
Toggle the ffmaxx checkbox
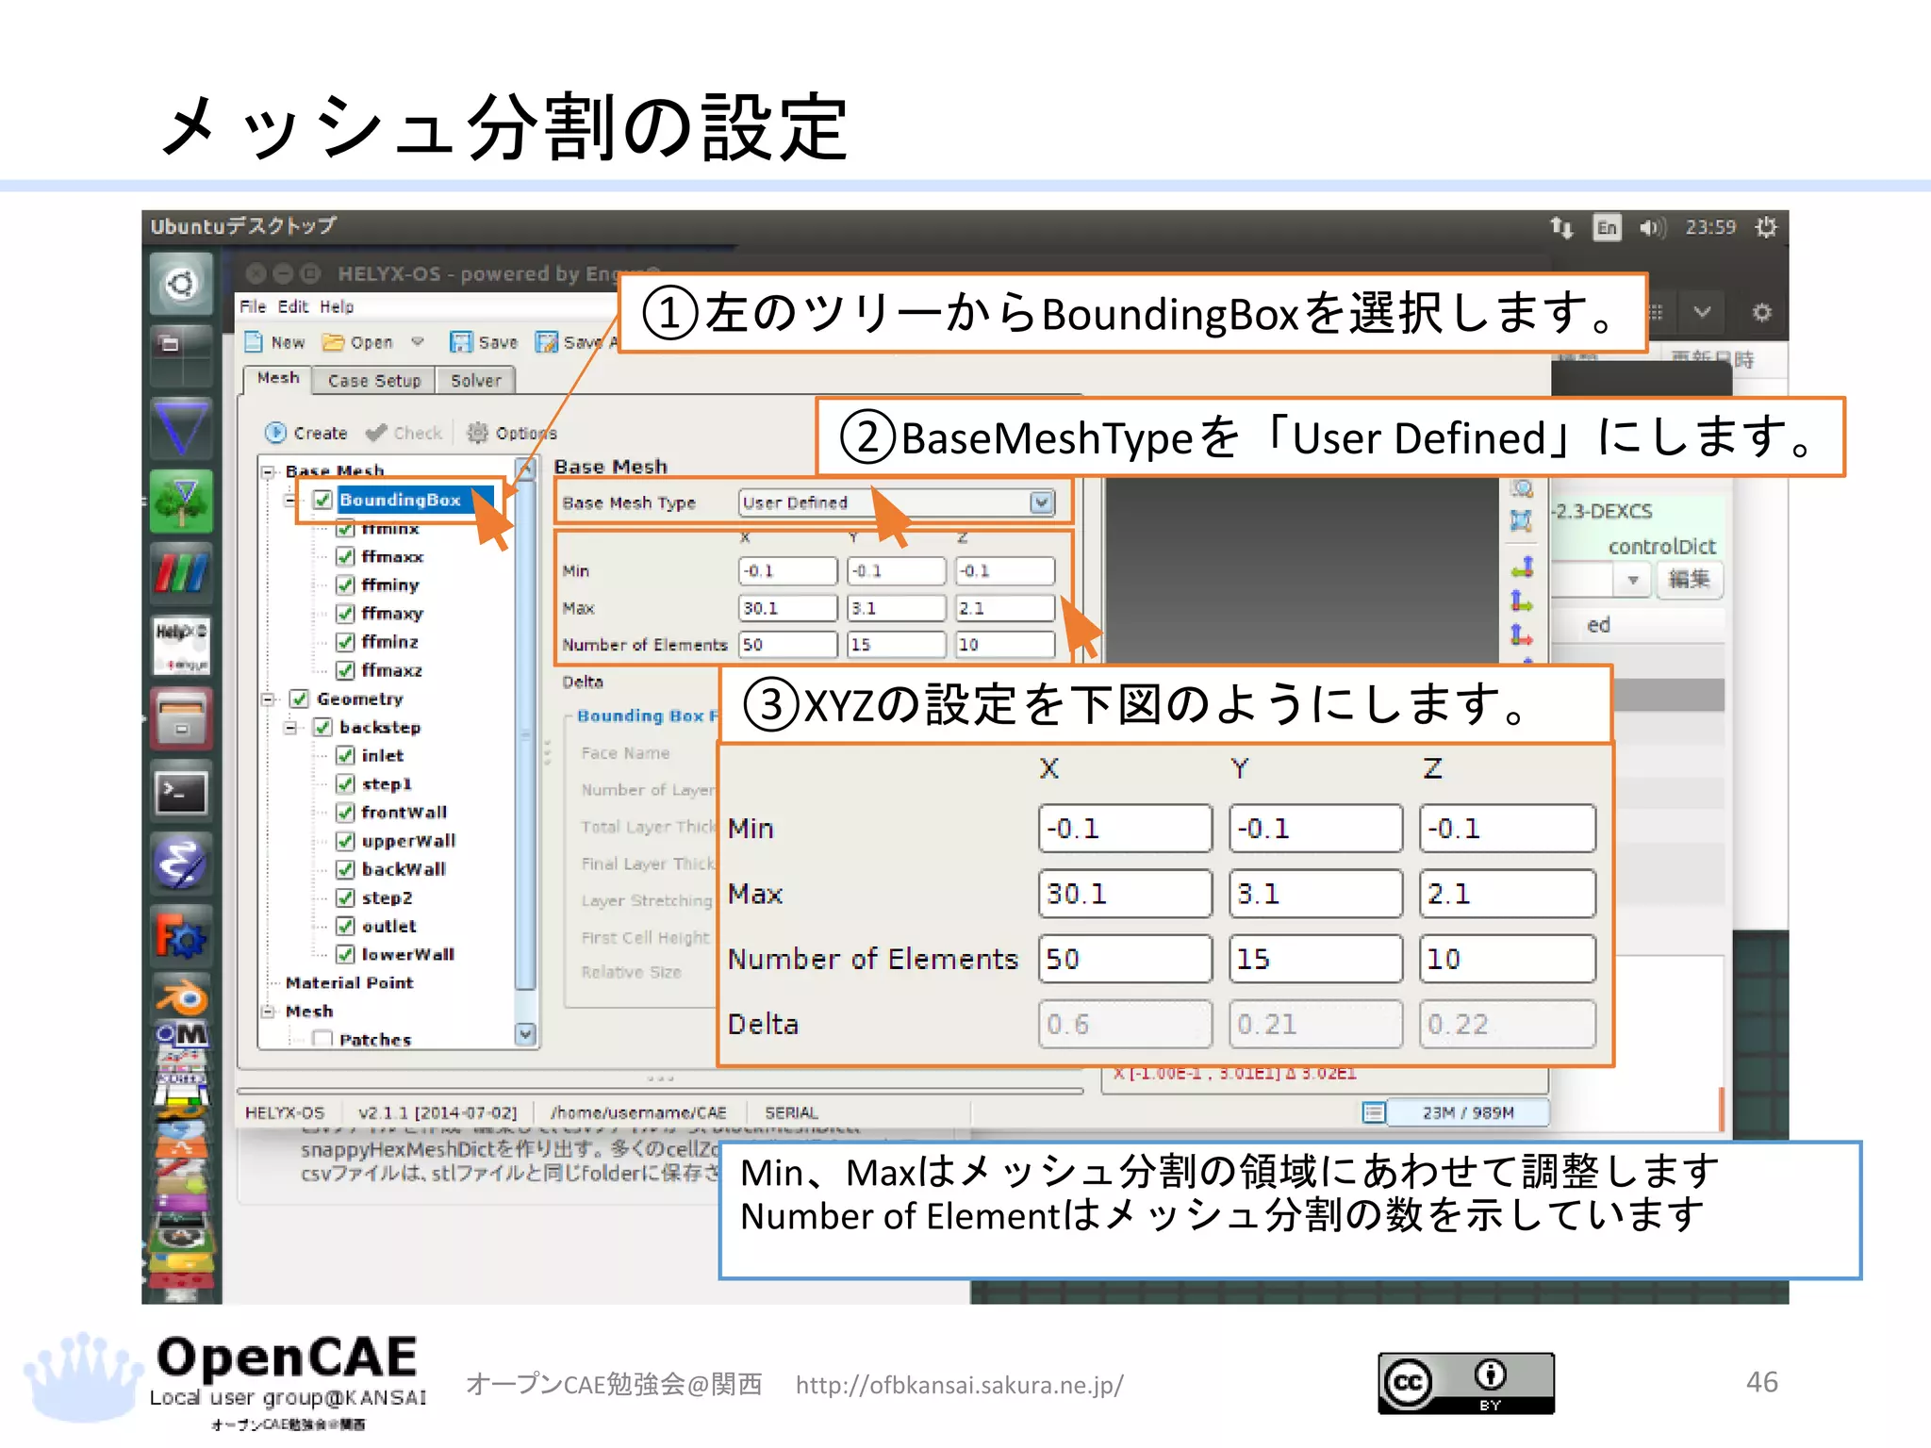coord(345,557)
